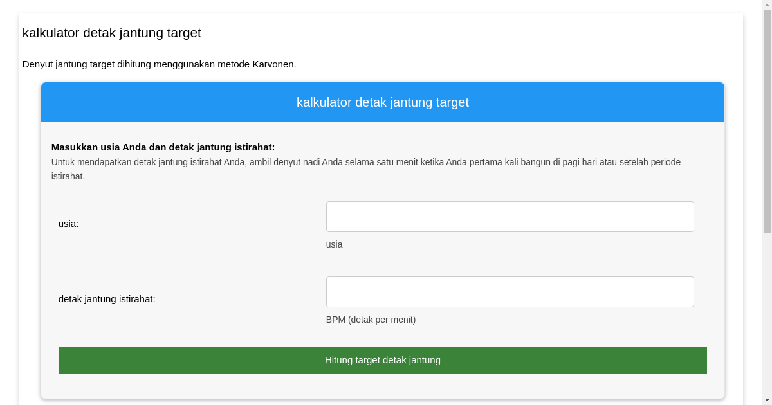Click the bold Masukkan usia instructions heading
772x405 pixels.
pos(163,147)
